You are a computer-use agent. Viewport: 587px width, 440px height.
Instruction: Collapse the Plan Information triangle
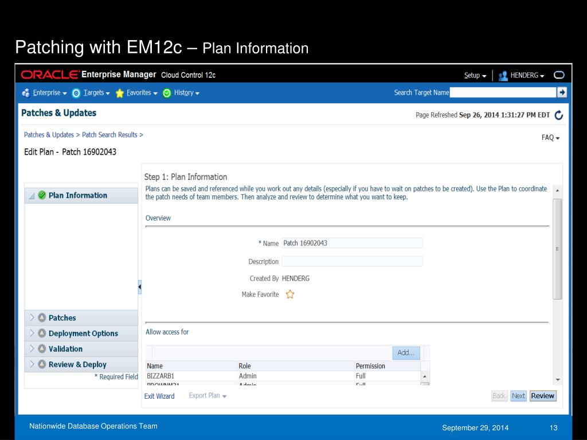coord(32,196)
